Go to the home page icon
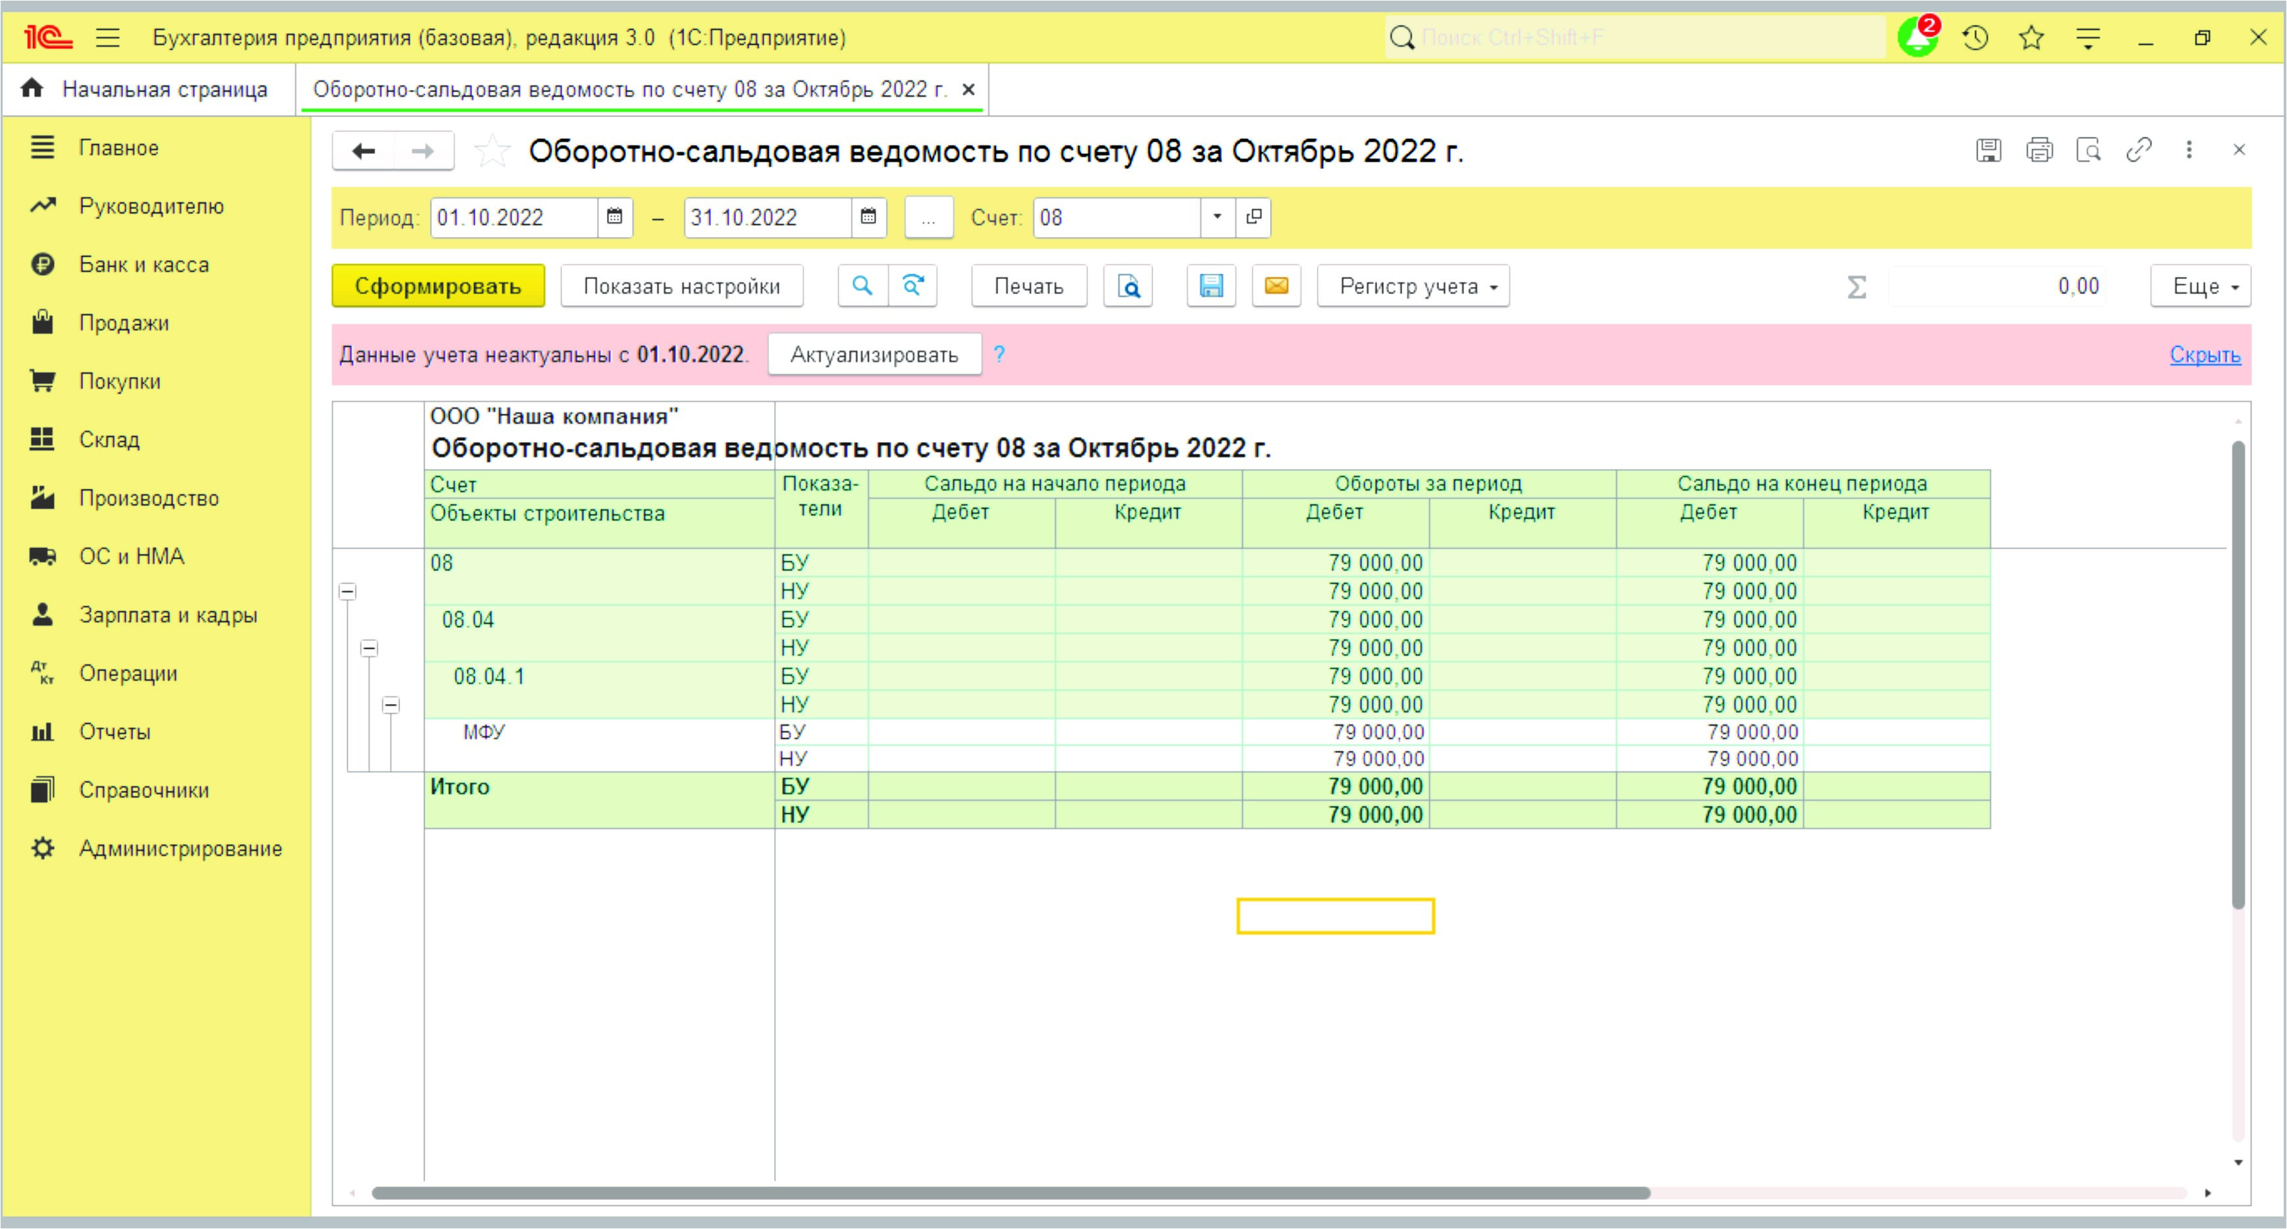The height and width of the screenshot is (1229, 2287). coord(32,89)
